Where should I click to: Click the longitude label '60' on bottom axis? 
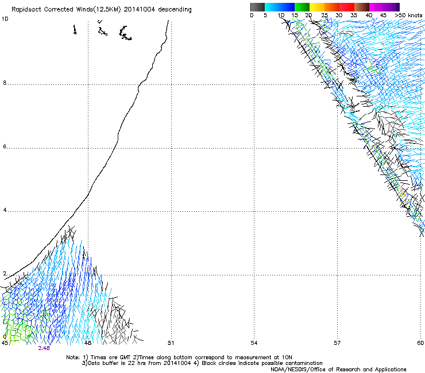point(420,343)
